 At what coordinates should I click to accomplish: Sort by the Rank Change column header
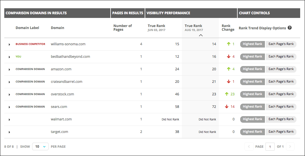pos(228,28)
